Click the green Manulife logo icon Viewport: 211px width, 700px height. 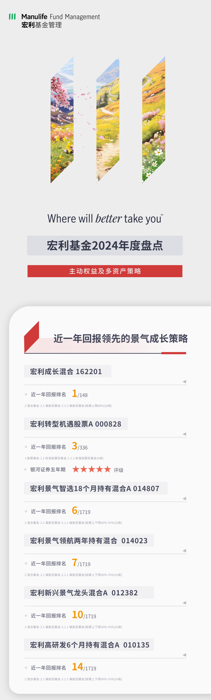[12, 17]
